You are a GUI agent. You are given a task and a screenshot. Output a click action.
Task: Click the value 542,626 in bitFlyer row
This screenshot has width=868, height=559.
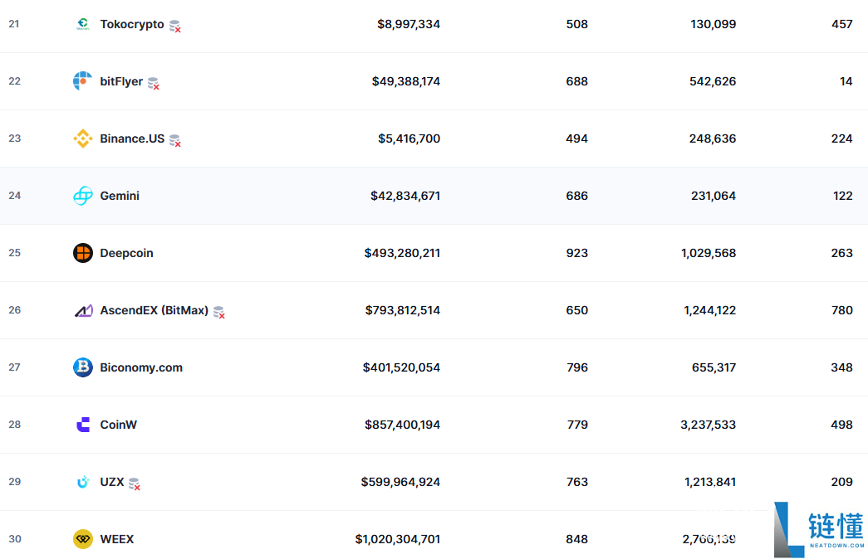click(713, 81)
